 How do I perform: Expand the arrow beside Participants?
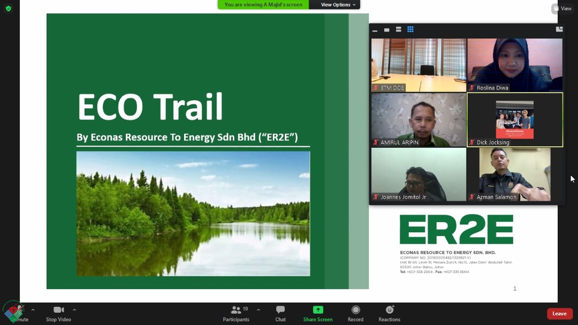[x=258, y=310]
